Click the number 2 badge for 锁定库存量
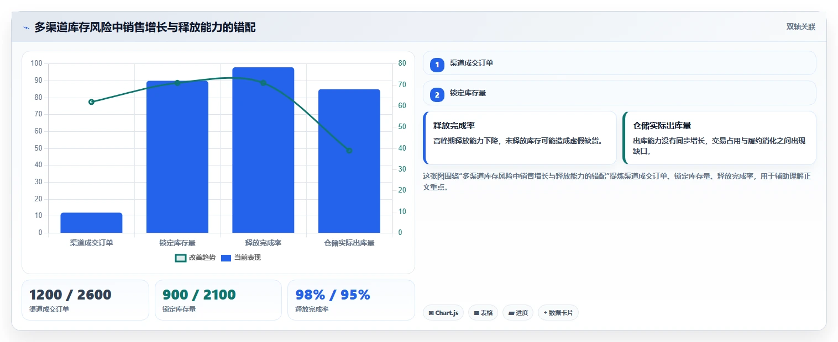Viewport: 838px width, 342px height. coord(437,95)
